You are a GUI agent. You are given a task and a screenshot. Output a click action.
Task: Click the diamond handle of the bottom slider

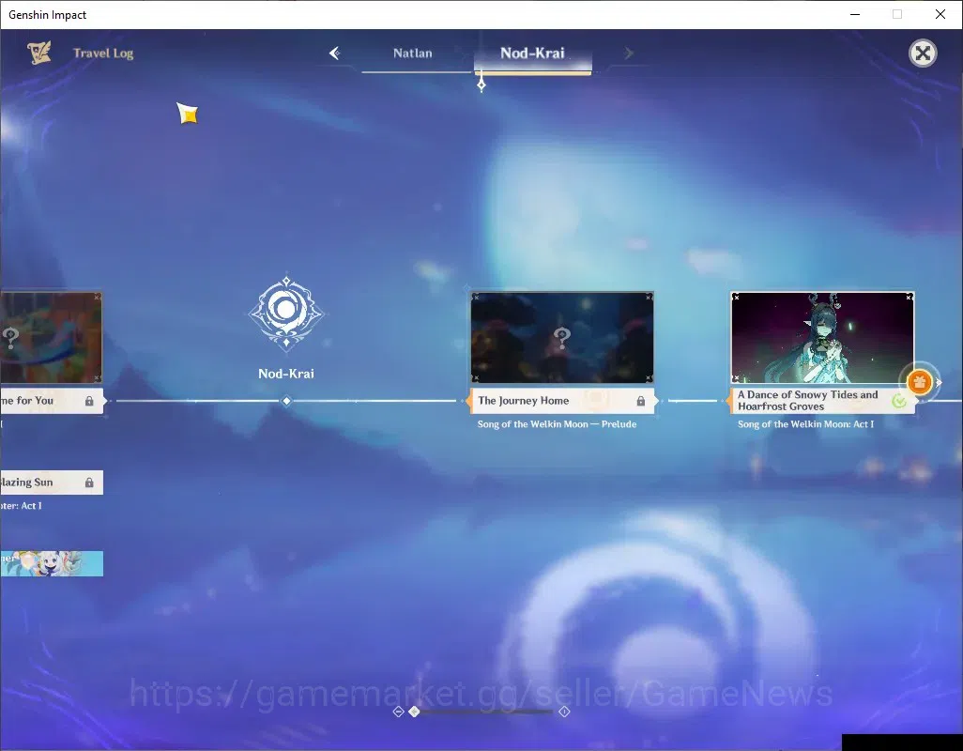click(415, 712)
